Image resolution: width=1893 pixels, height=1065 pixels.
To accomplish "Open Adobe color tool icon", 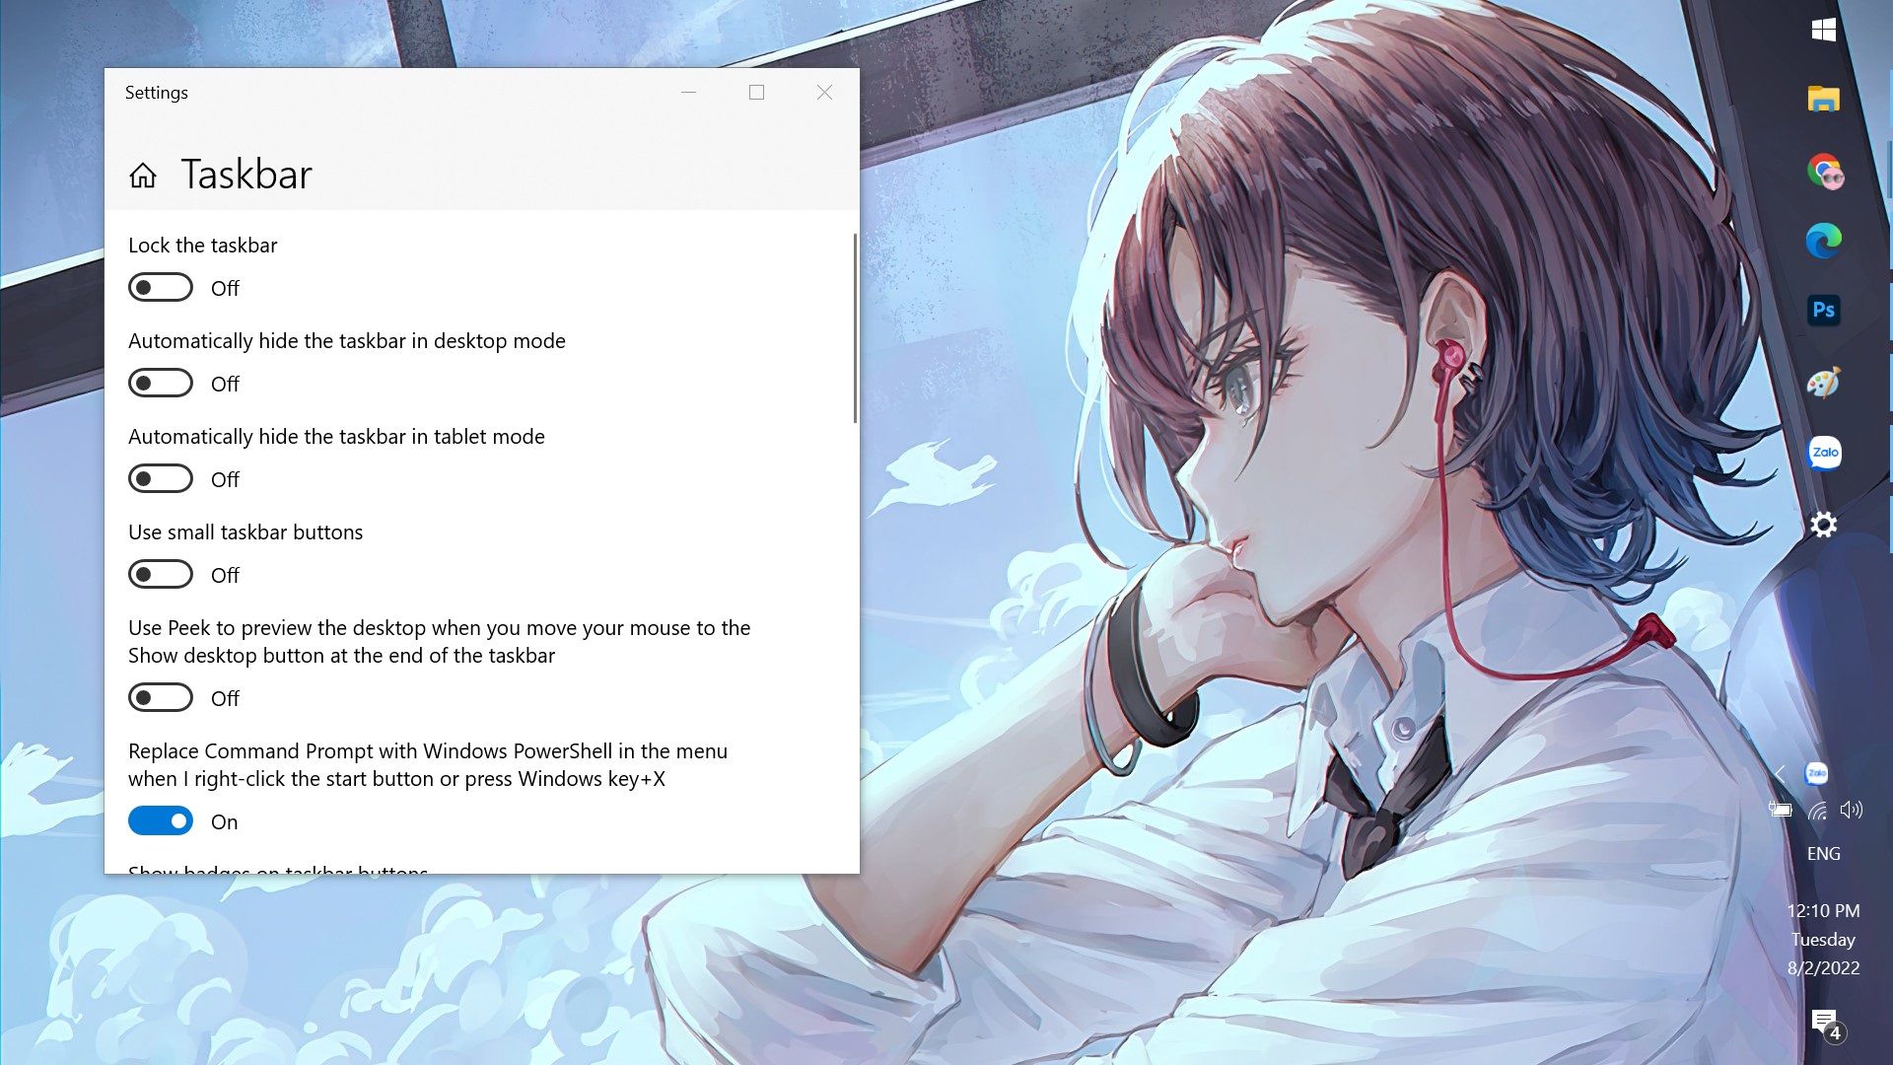I will coord(1821,381).
